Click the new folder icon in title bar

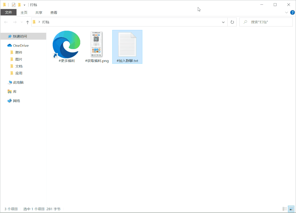coord(19,5)
